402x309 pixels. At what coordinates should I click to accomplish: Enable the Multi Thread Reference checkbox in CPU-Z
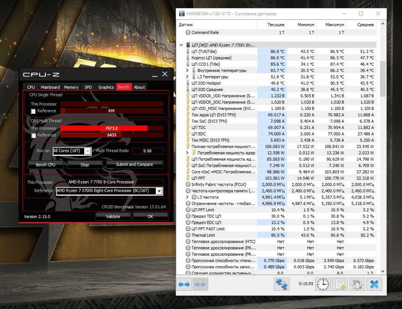[33, 136]
